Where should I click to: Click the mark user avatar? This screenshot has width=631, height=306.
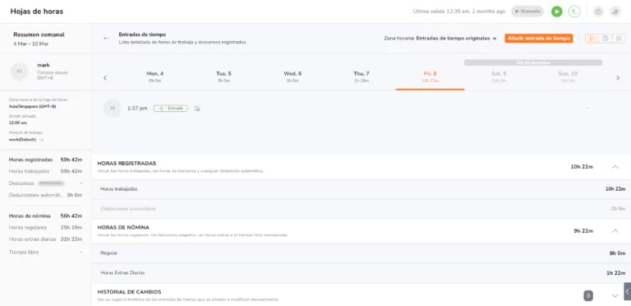tap(19, 72)
